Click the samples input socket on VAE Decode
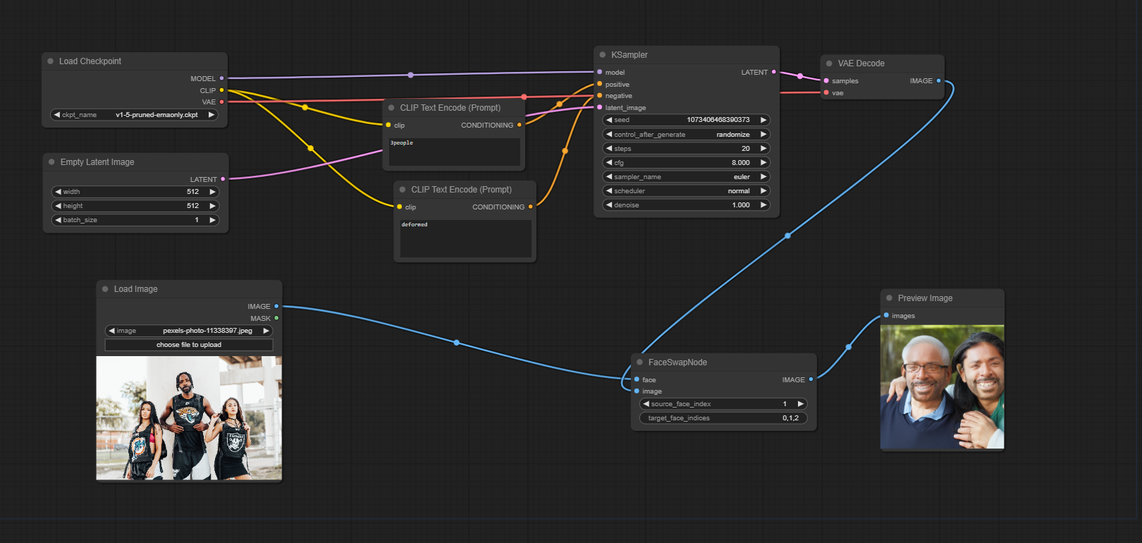Screen dimensions: 1142x543 click(826, 80)
